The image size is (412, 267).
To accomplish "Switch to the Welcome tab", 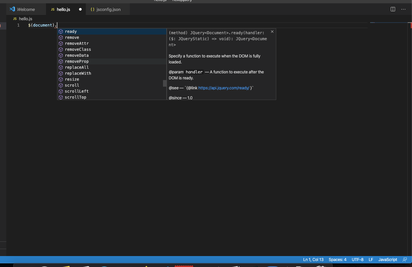I will (26, 9).
